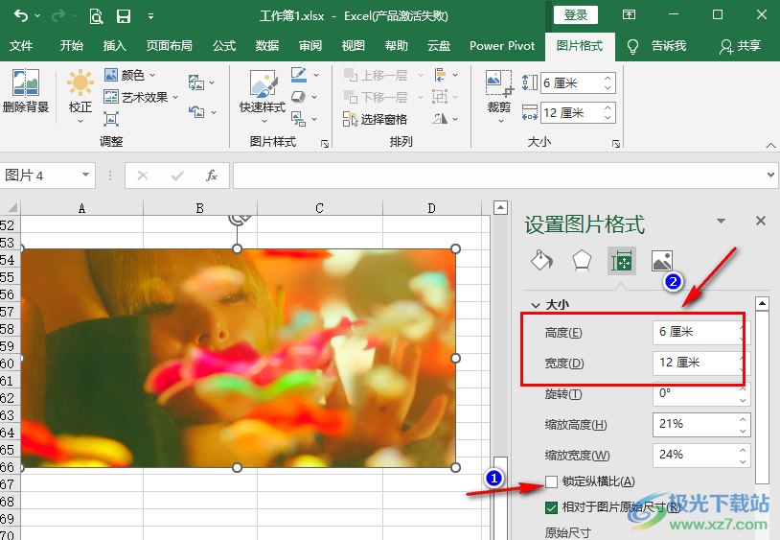
Task: Open the Customize Quick Access Toolbar dropdown
Action: tap(150, 16)
